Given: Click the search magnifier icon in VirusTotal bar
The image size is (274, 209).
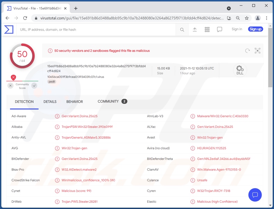Looking at the screenshot, I should [x=182, y=30].
